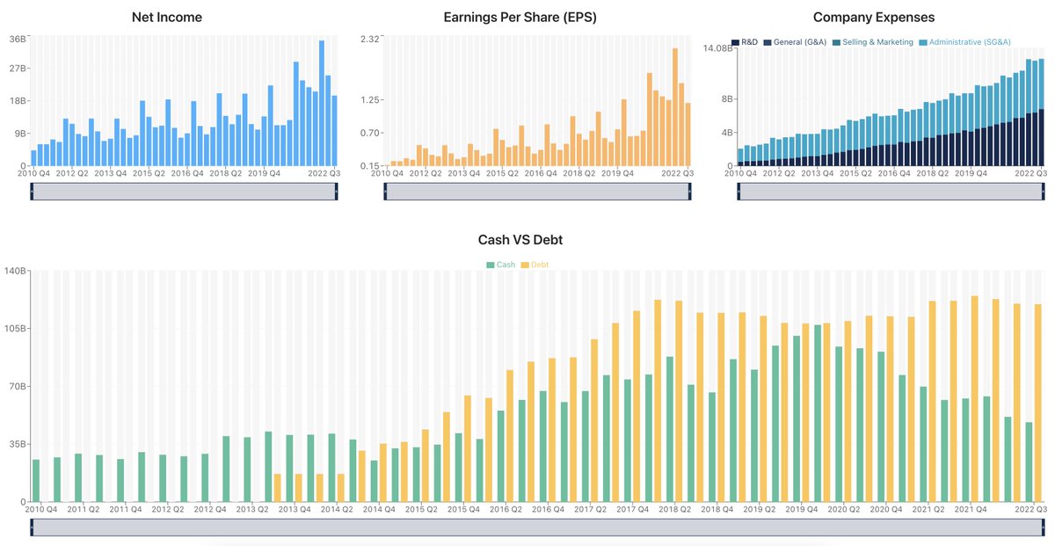Click the right handle of Net Income range slider

pyautogui.click(x=336, y=192)
